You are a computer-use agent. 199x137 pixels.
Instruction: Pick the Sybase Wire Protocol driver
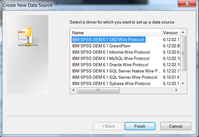(111, 83)
